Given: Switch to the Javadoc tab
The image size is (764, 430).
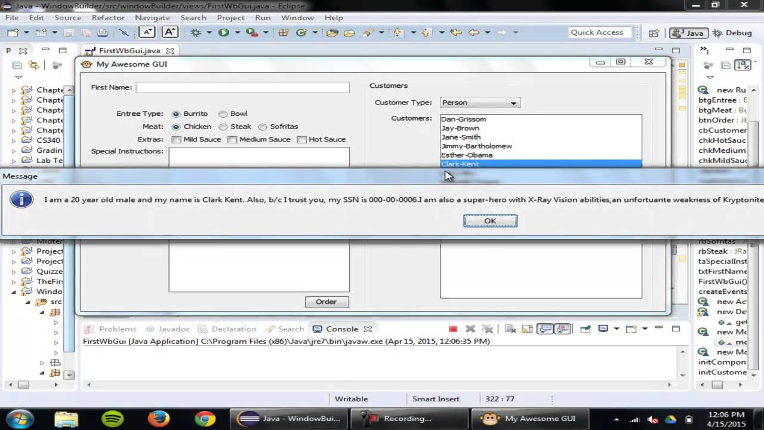Looking at the screenshot, I should click(x=168, y=329).
